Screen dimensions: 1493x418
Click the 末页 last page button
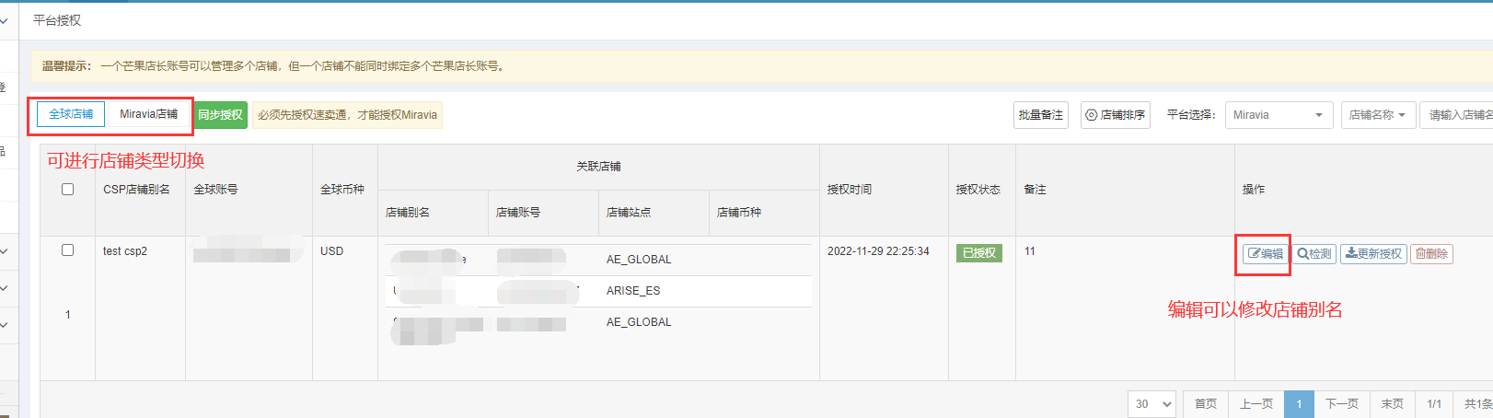1392,404
